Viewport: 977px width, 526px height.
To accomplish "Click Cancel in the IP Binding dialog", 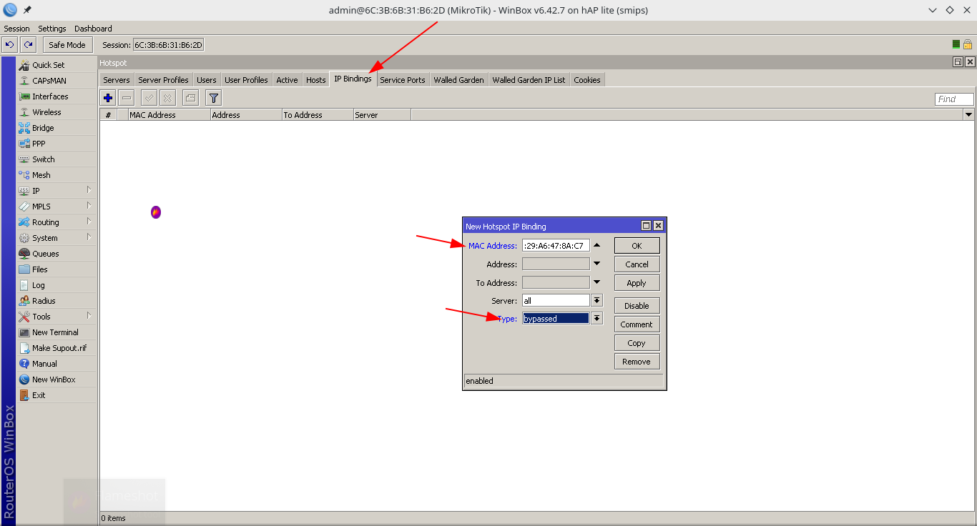I will 637,264.
